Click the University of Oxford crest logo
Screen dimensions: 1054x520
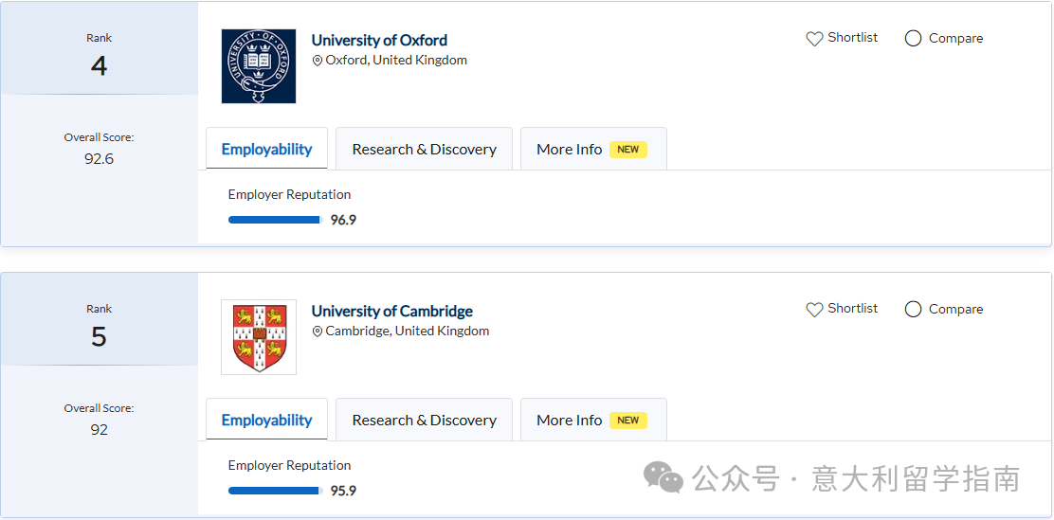[258, 66]
